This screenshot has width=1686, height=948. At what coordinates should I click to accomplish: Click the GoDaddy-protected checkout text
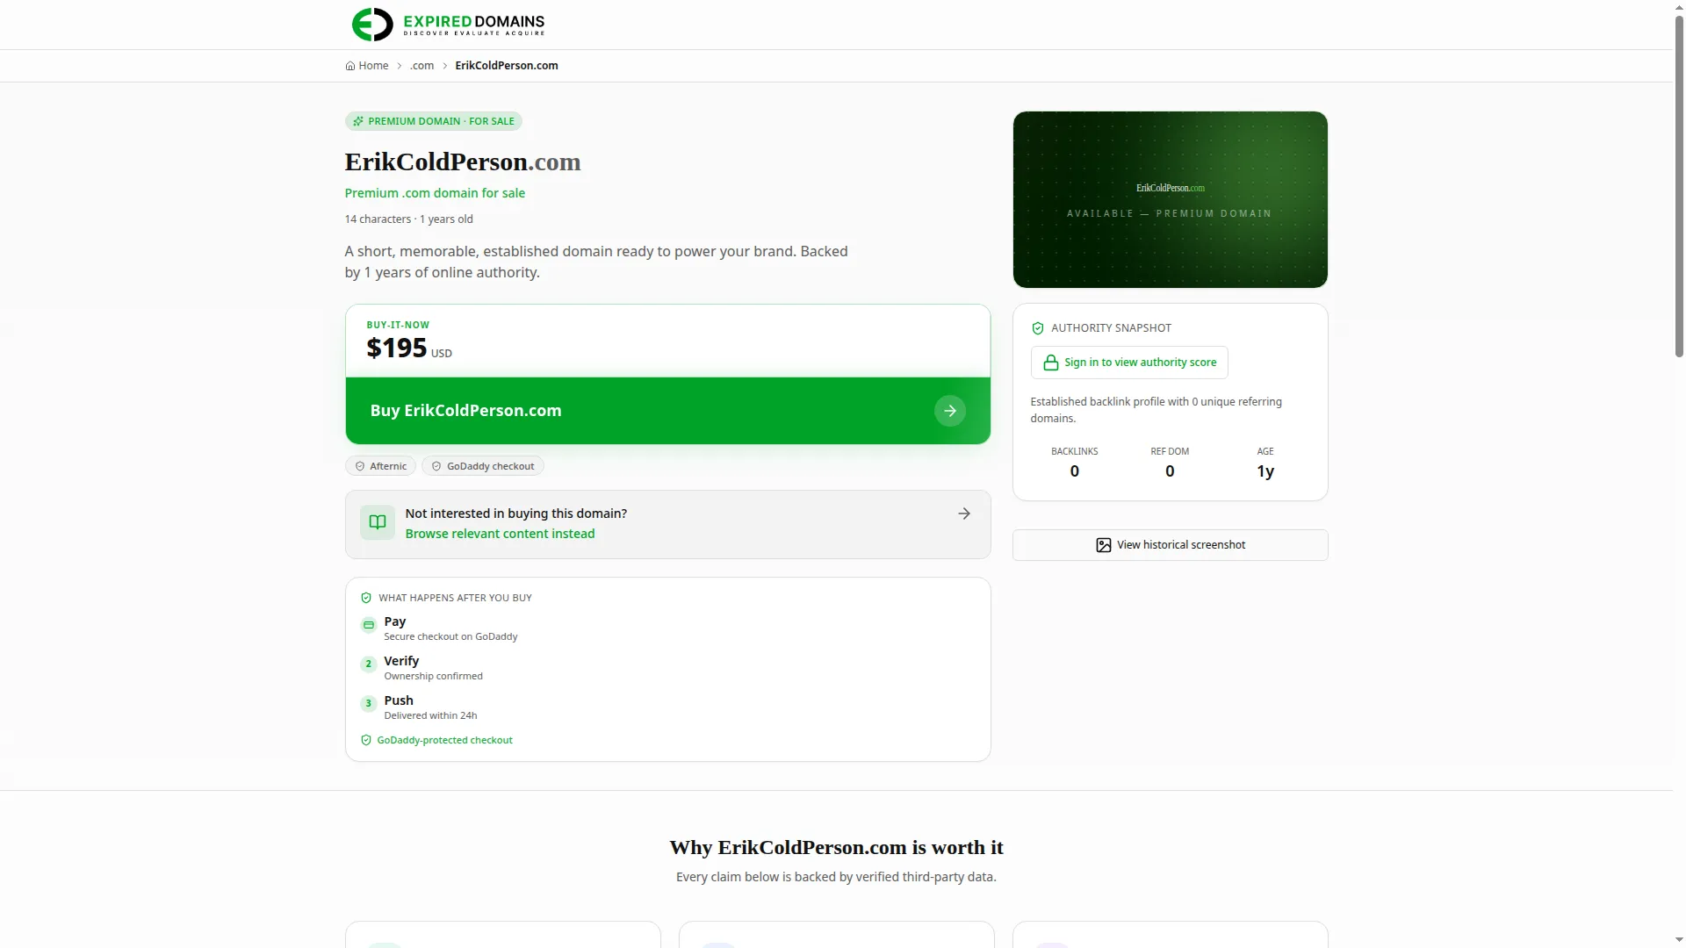(444, 740)
